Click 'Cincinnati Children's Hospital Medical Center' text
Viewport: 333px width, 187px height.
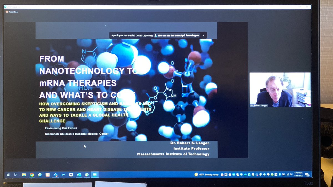click(77, 134)
